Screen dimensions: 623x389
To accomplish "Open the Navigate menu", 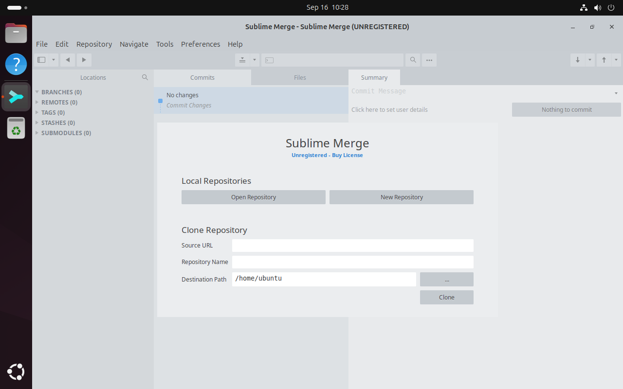I will (x=134, y=44).
